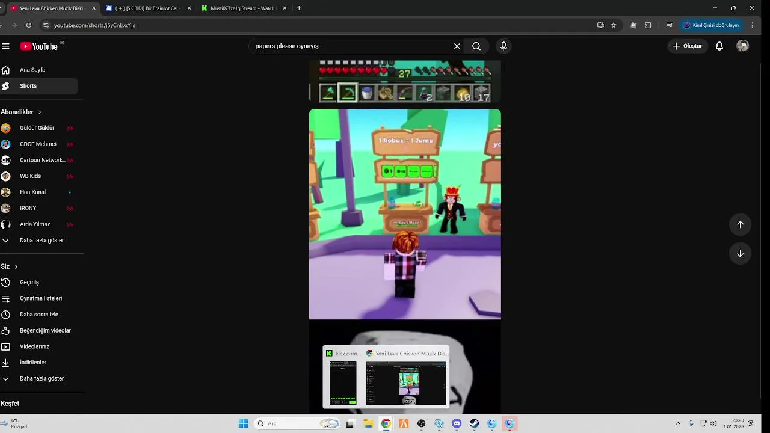This screenshot has width=770, height=433.
Task: Go to the YouTube logo home link
Action: tap(39, 46)
